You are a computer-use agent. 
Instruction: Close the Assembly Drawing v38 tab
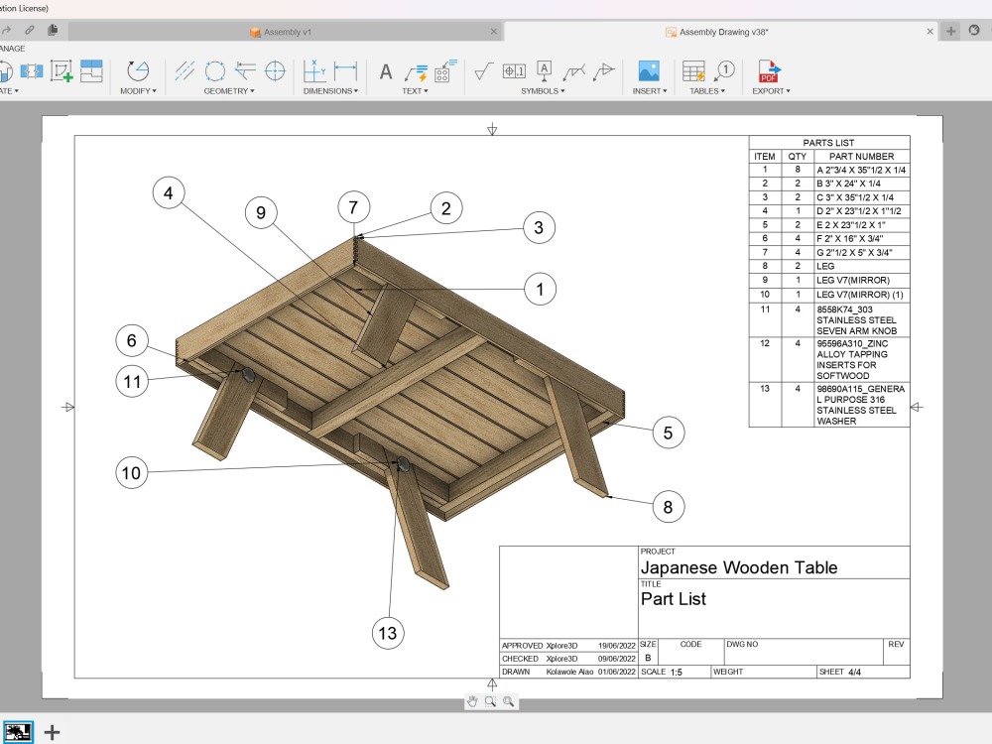coord(930,31)
